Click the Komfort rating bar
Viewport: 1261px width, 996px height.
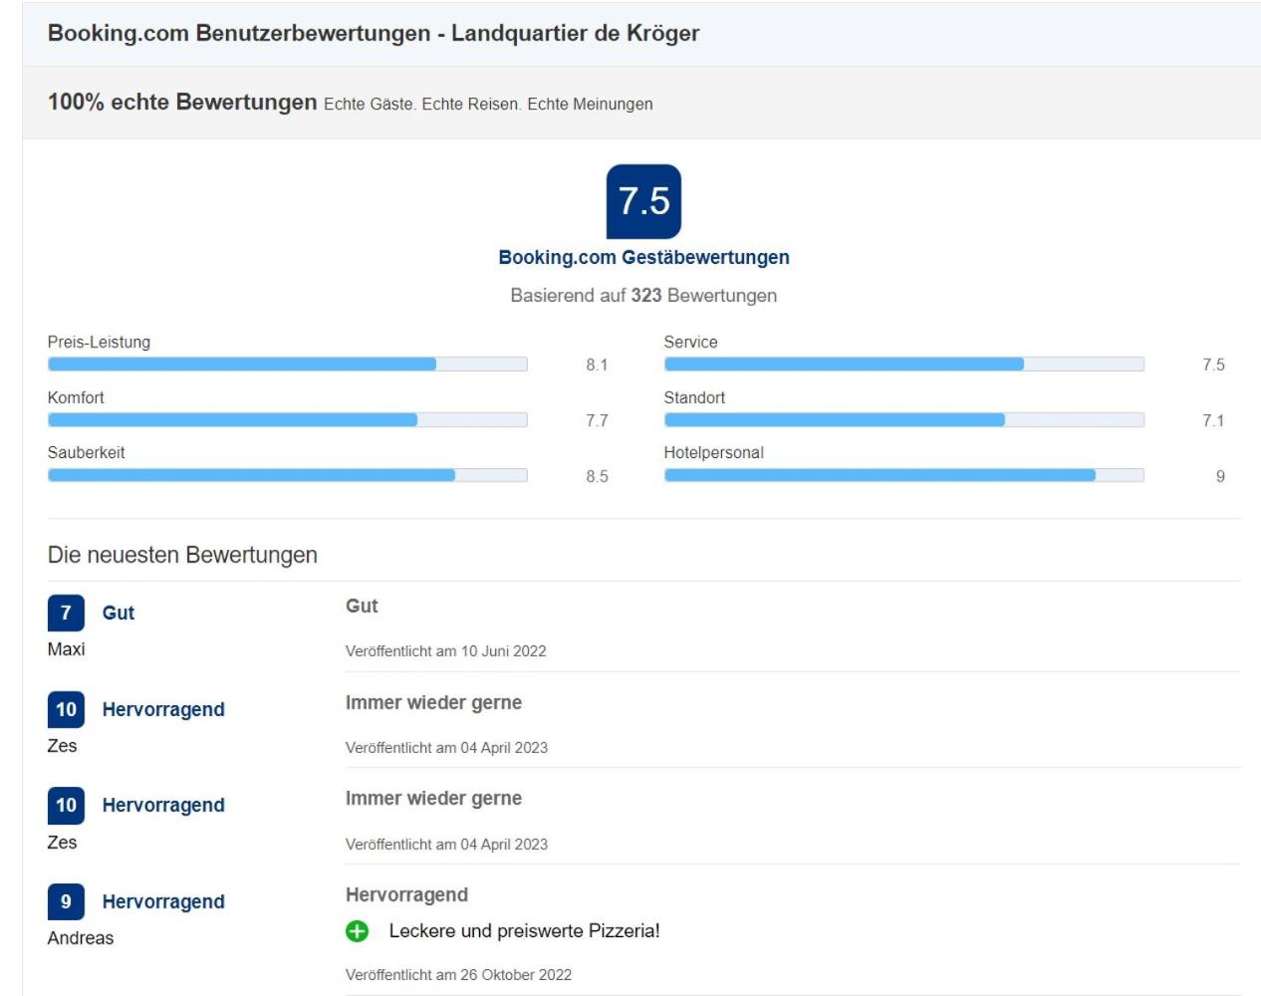point(287,420)
